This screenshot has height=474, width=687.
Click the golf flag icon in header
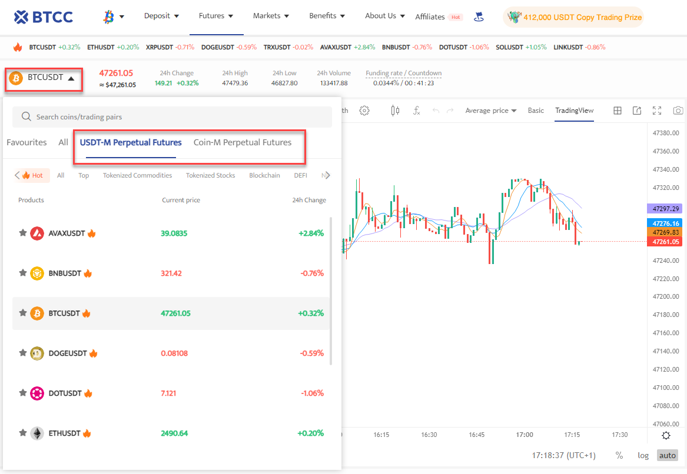[x=479, y=16]
